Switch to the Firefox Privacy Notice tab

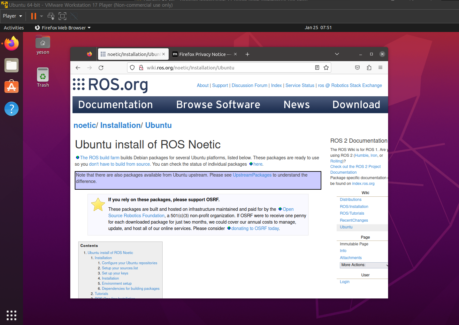[205, 54]
